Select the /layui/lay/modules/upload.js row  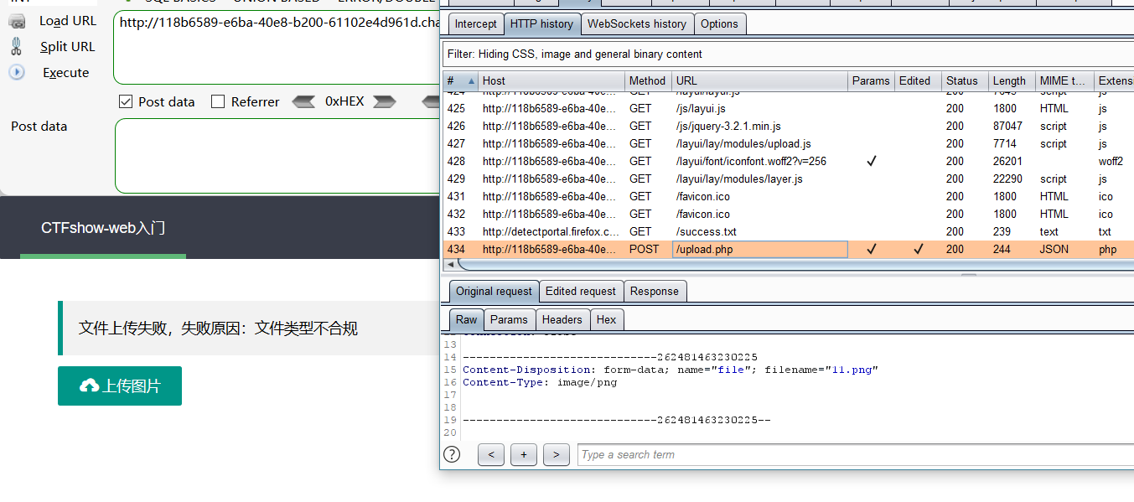click(788, 143)
